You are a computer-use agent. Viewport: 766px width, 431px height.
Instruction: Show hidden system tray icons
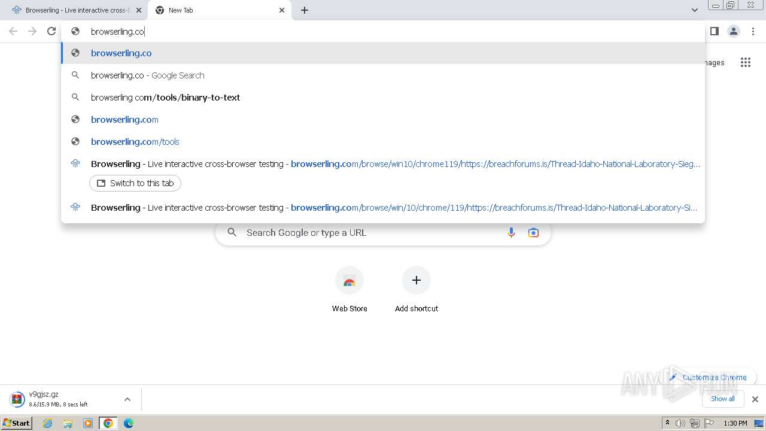668,423
